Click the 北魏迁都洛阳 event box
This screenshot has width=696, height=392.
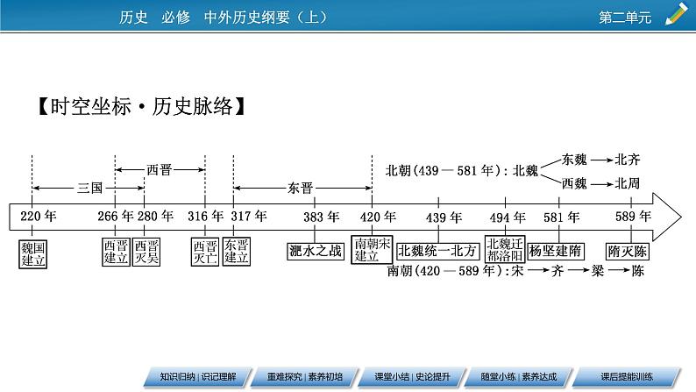pyautogui.click(x=505, y=250)
